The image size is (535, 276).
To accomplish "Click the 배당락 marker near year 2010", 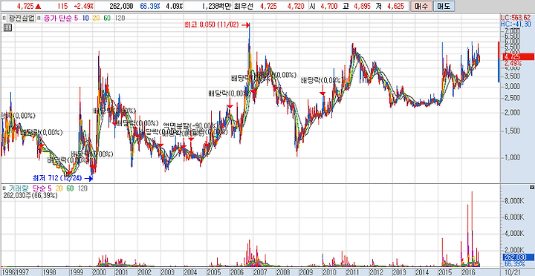I will tap(321, 80).
